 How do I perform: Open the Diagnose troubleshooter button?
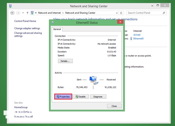pyautogui.click(x=98, y=96)
